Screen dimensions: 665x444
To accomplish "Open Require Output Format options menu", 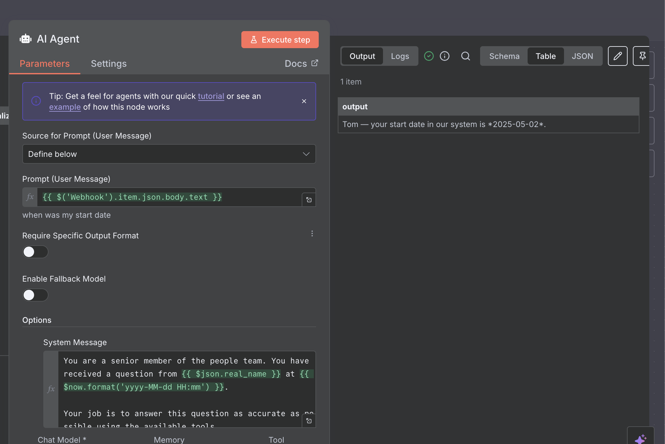I will tap(312, 233).
